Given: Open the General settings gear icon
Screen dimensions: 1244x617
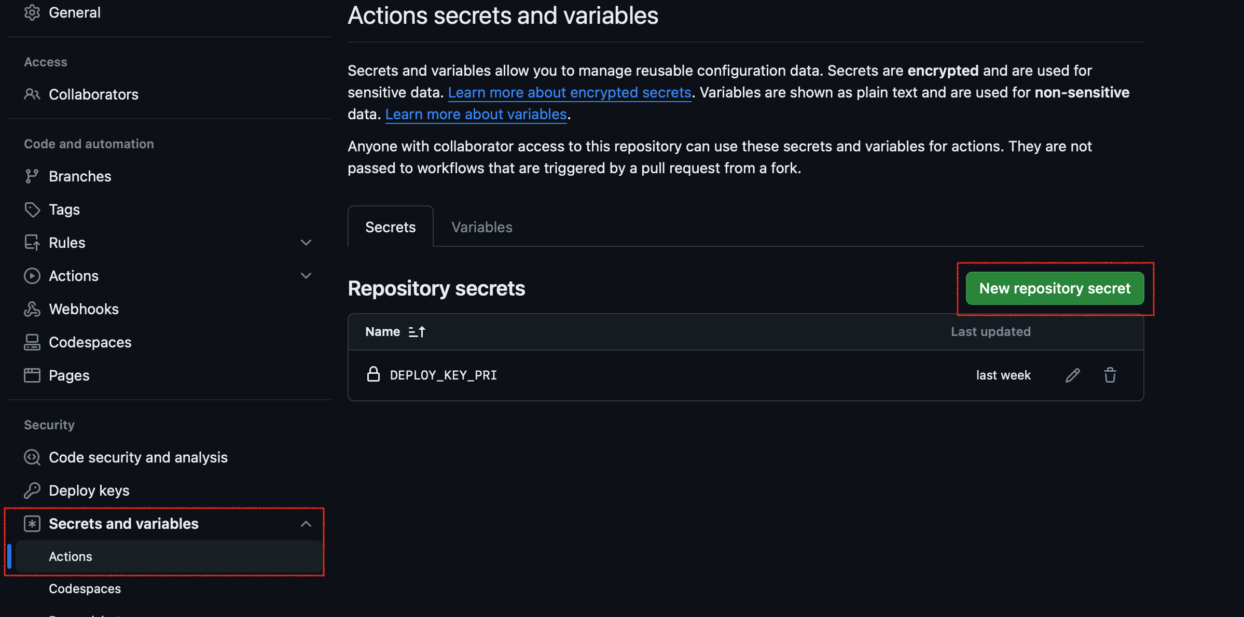Looking at the screenshot, I should point(32,12).
